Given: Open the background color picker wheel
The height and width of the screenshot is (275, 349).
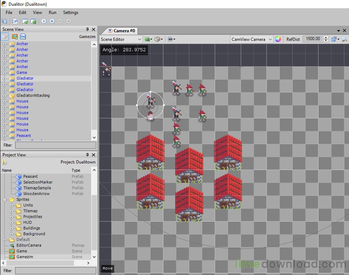Looking at the screenshot, I should [278, 39].
